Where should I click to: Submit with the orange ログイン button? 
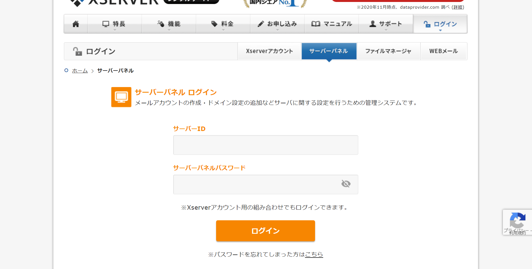click(265, 231)
